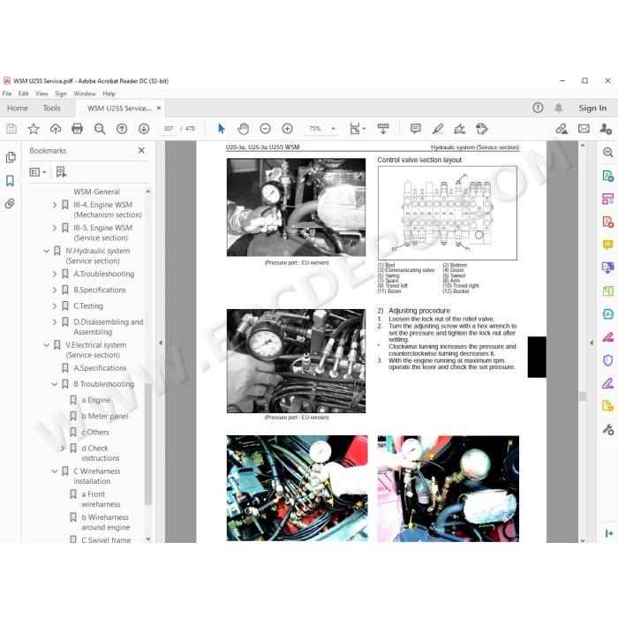
Task: Go to previous page arrow
Action: (x=122, y=129)
